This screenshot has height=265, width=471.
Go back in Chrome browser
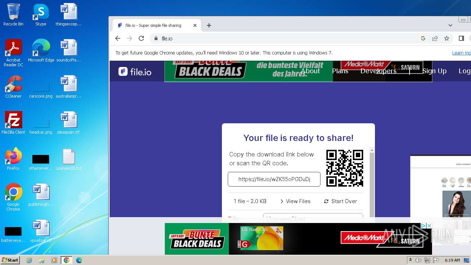[x=118, y=38]
